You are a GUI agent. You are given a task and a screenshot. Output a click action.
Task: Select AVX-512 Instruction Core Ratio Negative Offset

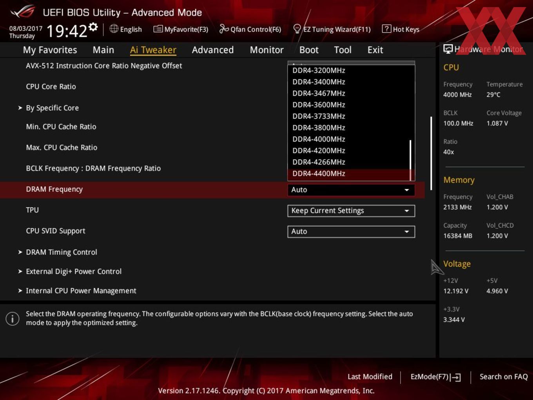(104, 65)
